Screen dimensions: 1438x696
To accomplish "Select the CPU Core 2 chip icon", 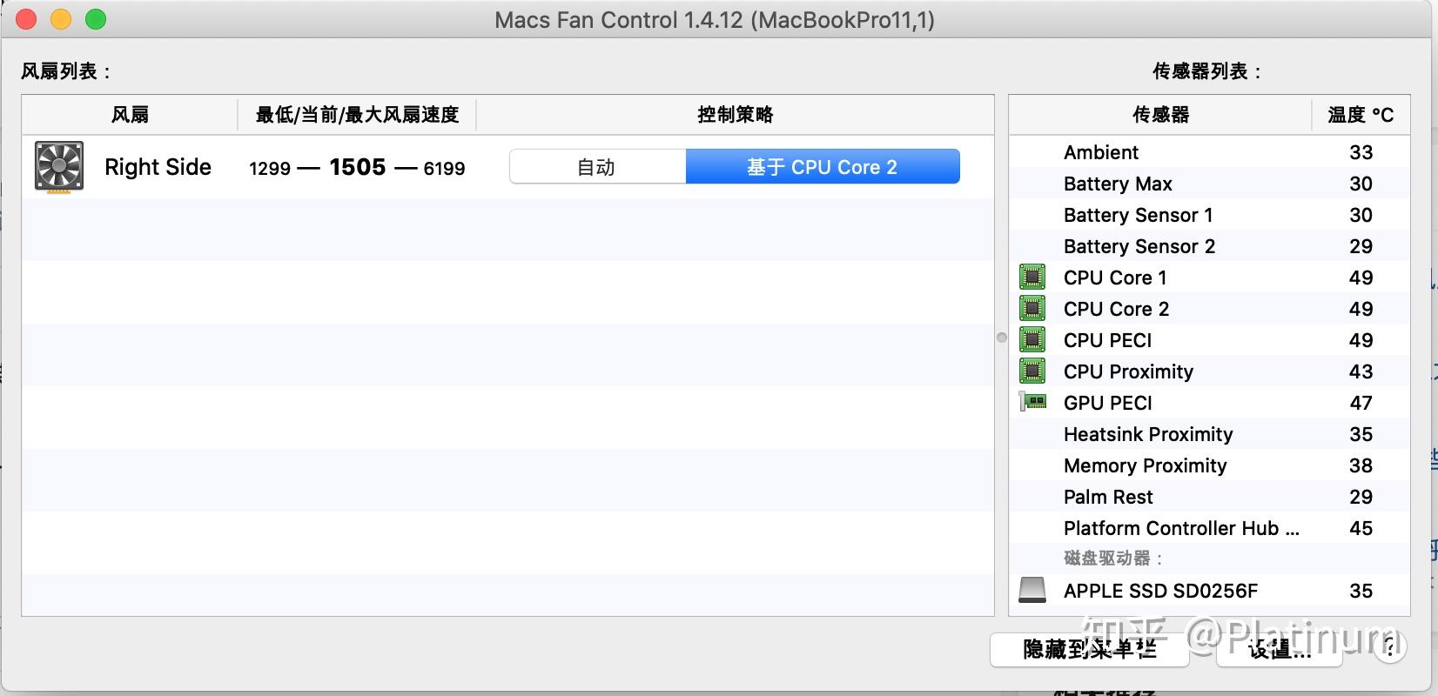I will [1032, 309].
